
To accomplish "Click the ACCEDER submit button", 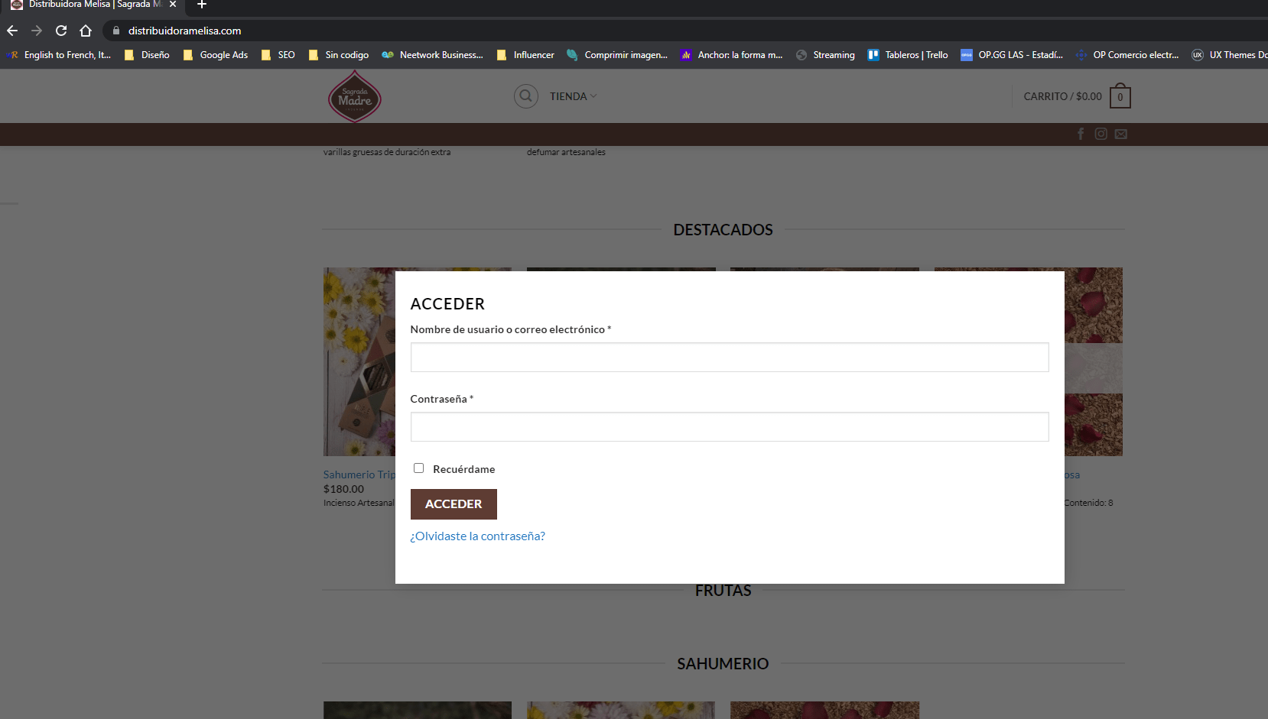I will (454, 504).
